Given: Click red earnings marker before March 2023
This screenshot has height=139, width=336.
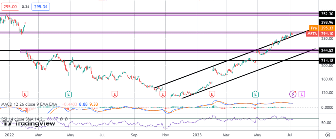Looking at the screenshot, I should [x=212, y=94].
